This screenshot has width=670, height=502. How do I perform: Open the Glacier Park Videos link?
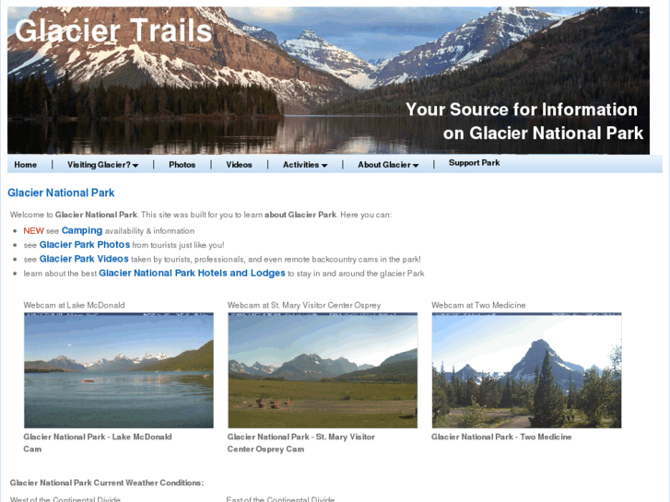84,259
